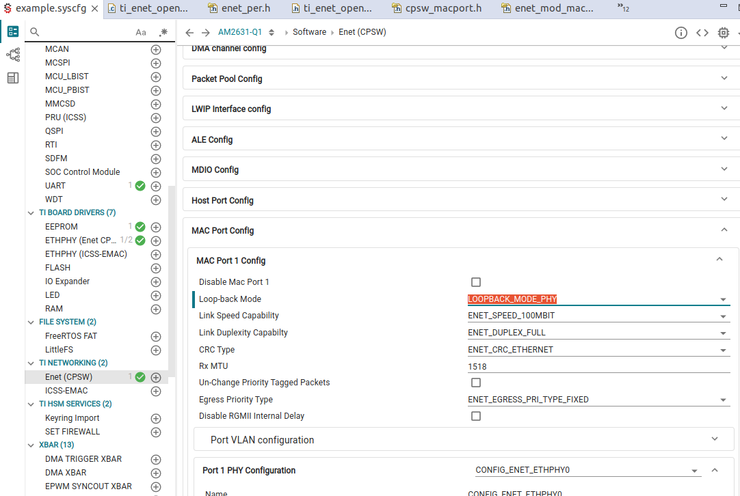Add a WDT instance
The width and height of the screenshot is (740, 496).
click(156, 200)
